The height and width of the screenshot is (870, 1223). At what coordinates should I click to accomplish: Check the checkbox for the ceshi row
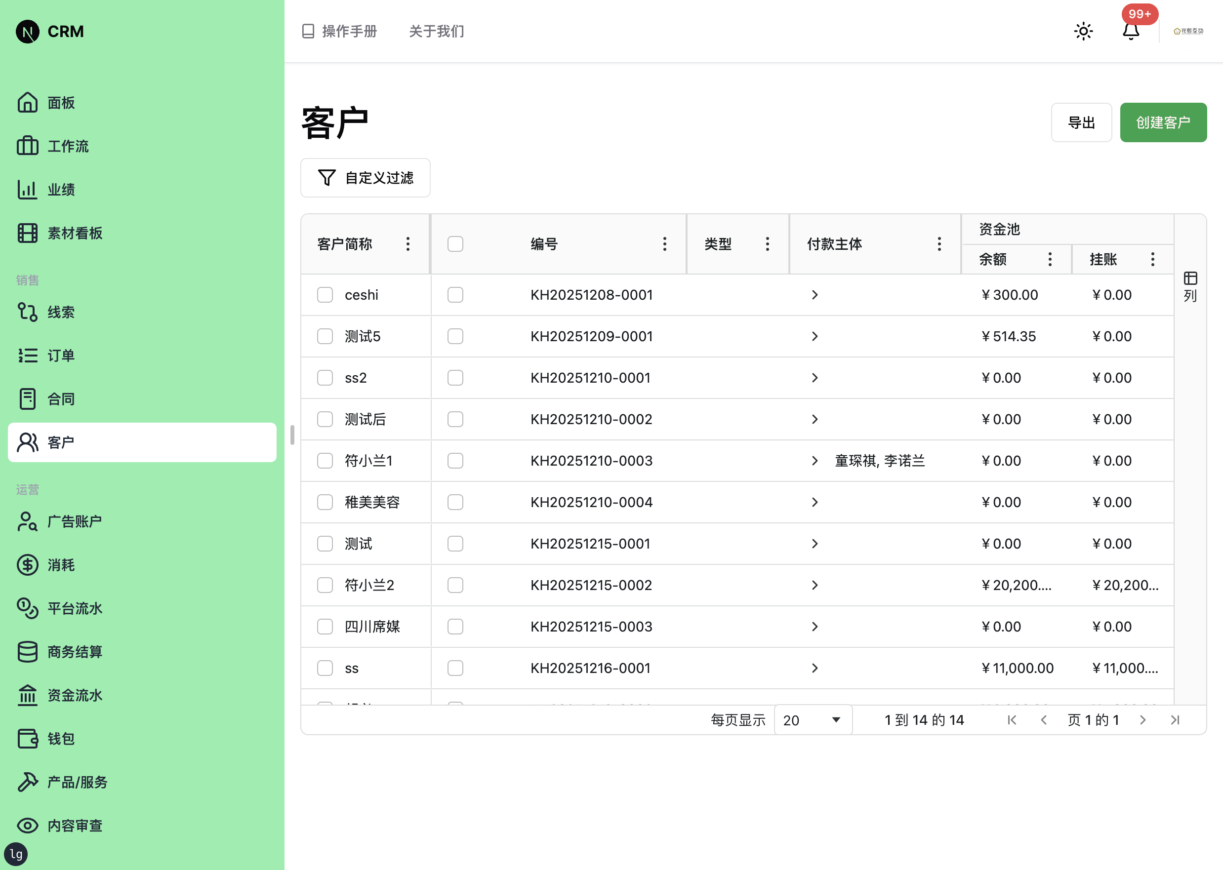tap(325, 295)
